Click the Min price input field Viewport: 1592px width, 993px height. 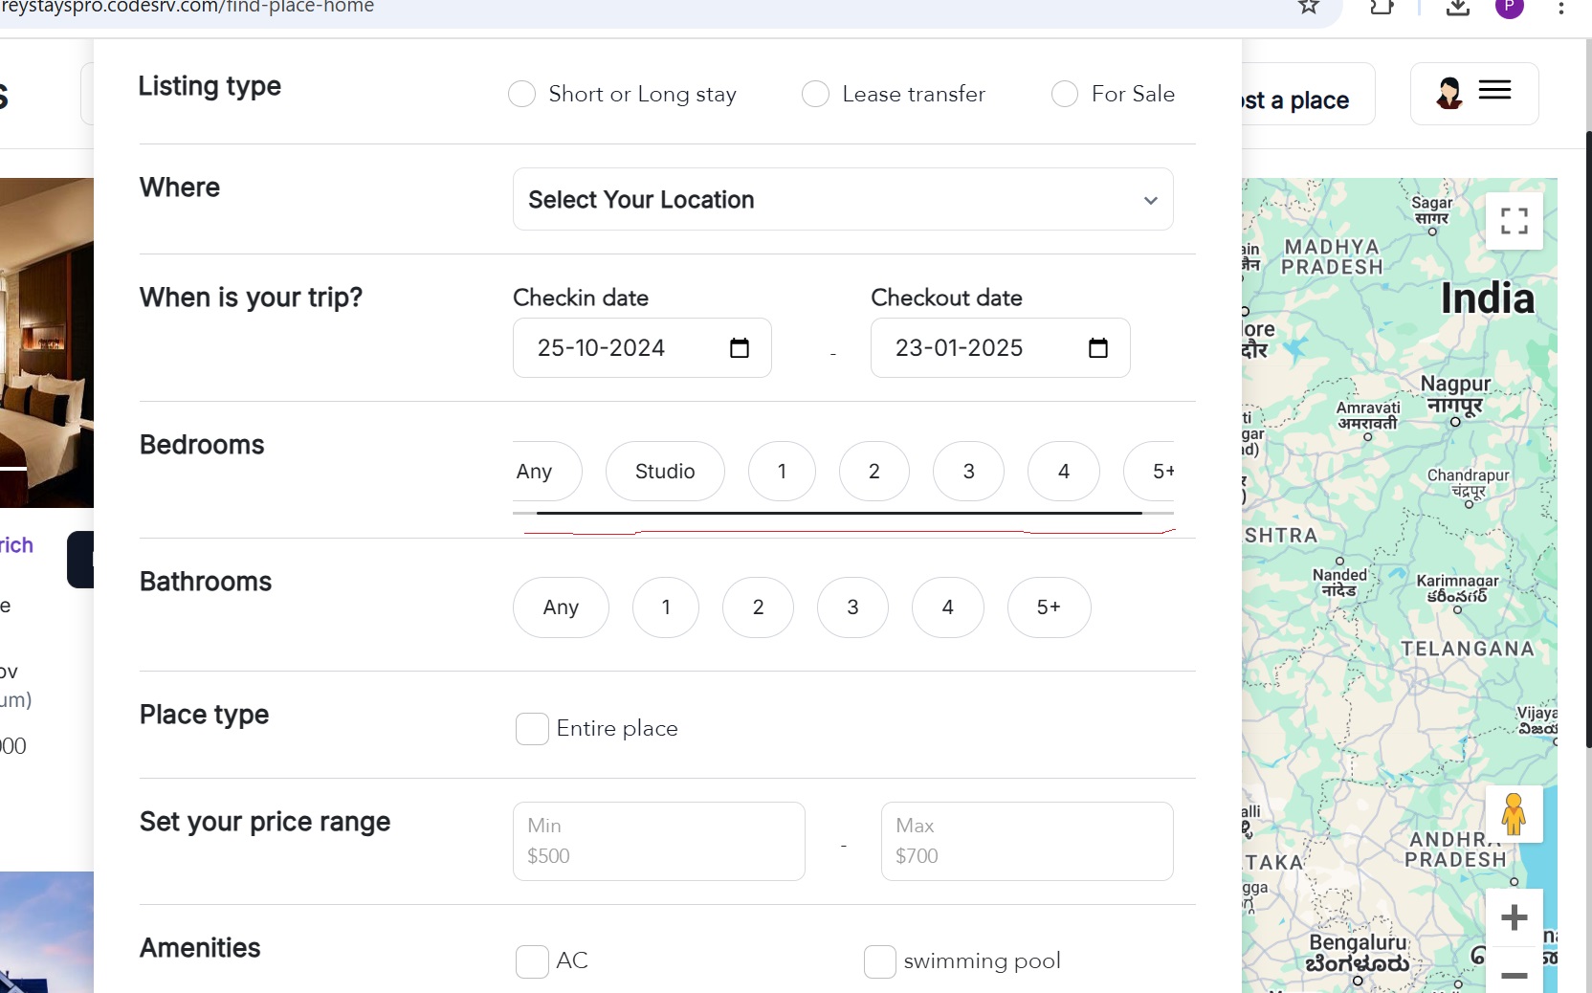pos(658,842)
